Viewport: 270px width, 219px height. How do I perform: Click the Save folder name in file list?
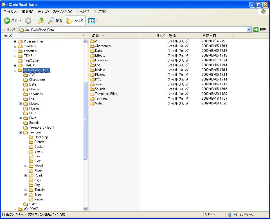(98, 84)
